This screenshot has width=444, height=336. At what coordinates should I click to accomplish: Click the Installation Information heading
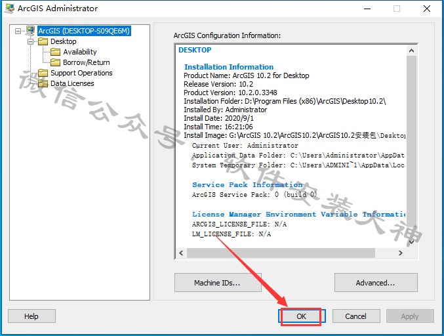[x=229, y=67]
